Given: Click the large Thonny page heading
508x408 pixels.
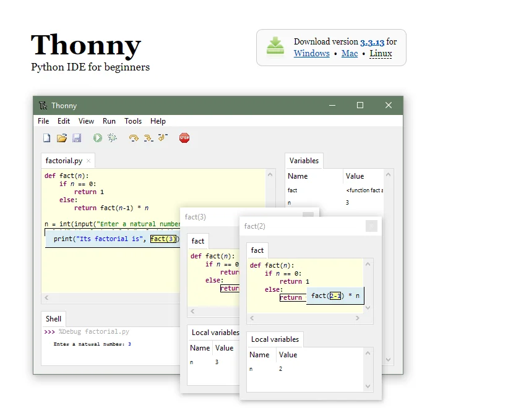Looking at the screenshot, I should pyautogui.click(x=86, y=45).
